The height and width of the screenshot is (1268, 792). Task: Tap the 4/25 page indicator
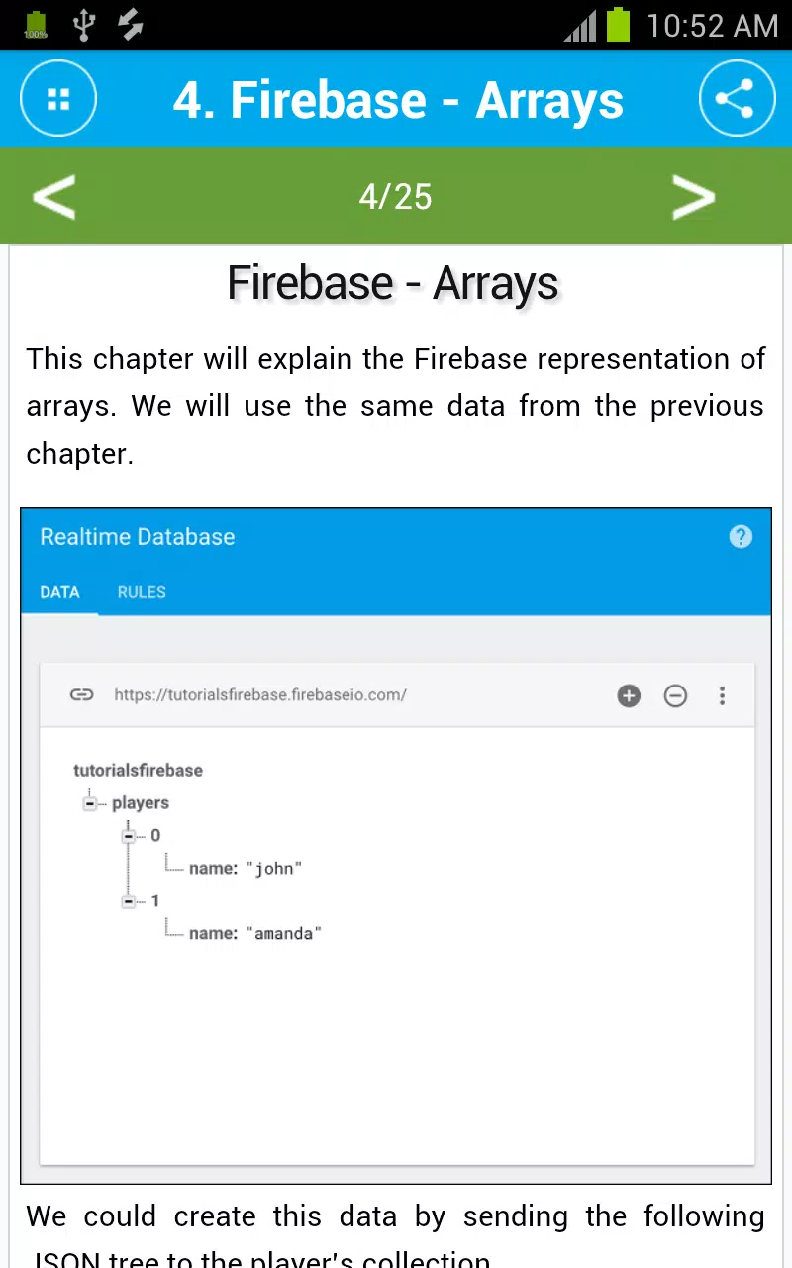click(395, 196)
